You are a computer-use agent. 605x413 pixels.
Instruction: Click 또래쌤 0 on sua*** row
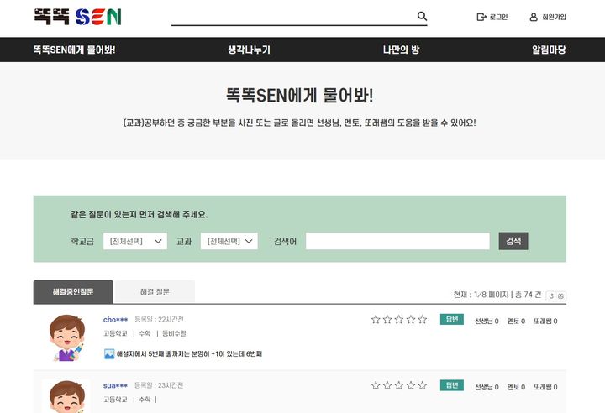pos(545,387)
